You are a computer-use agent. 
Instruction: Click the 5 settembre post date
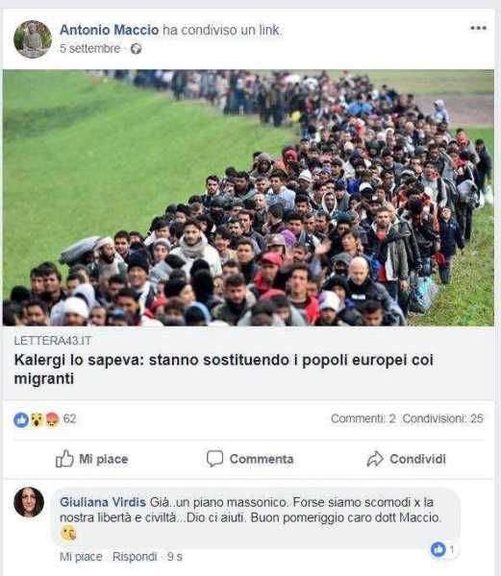90,49
